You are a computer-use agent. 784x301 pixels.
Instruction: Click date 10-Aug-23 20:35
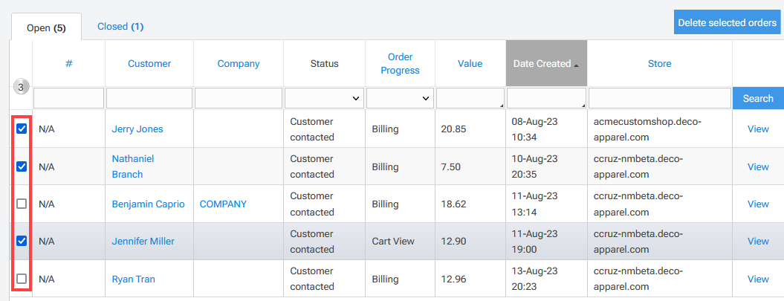click(534, 166)
